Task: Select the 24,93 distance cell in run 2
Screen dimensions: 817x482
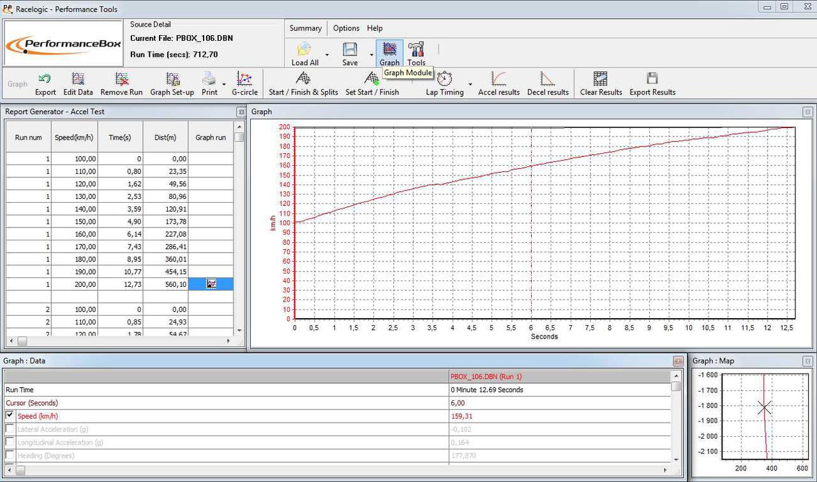Action: pyautogui.click(x=165, y=322)
